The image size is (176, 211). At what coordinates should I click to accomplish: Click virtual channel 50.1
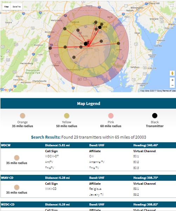(136, 156)
